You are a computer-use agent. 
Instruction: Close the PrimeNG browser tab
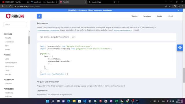tap(86, 2)
